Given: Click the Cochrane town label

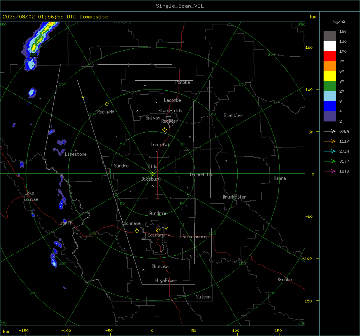Looking at the screenshot, I should (131, 223).
